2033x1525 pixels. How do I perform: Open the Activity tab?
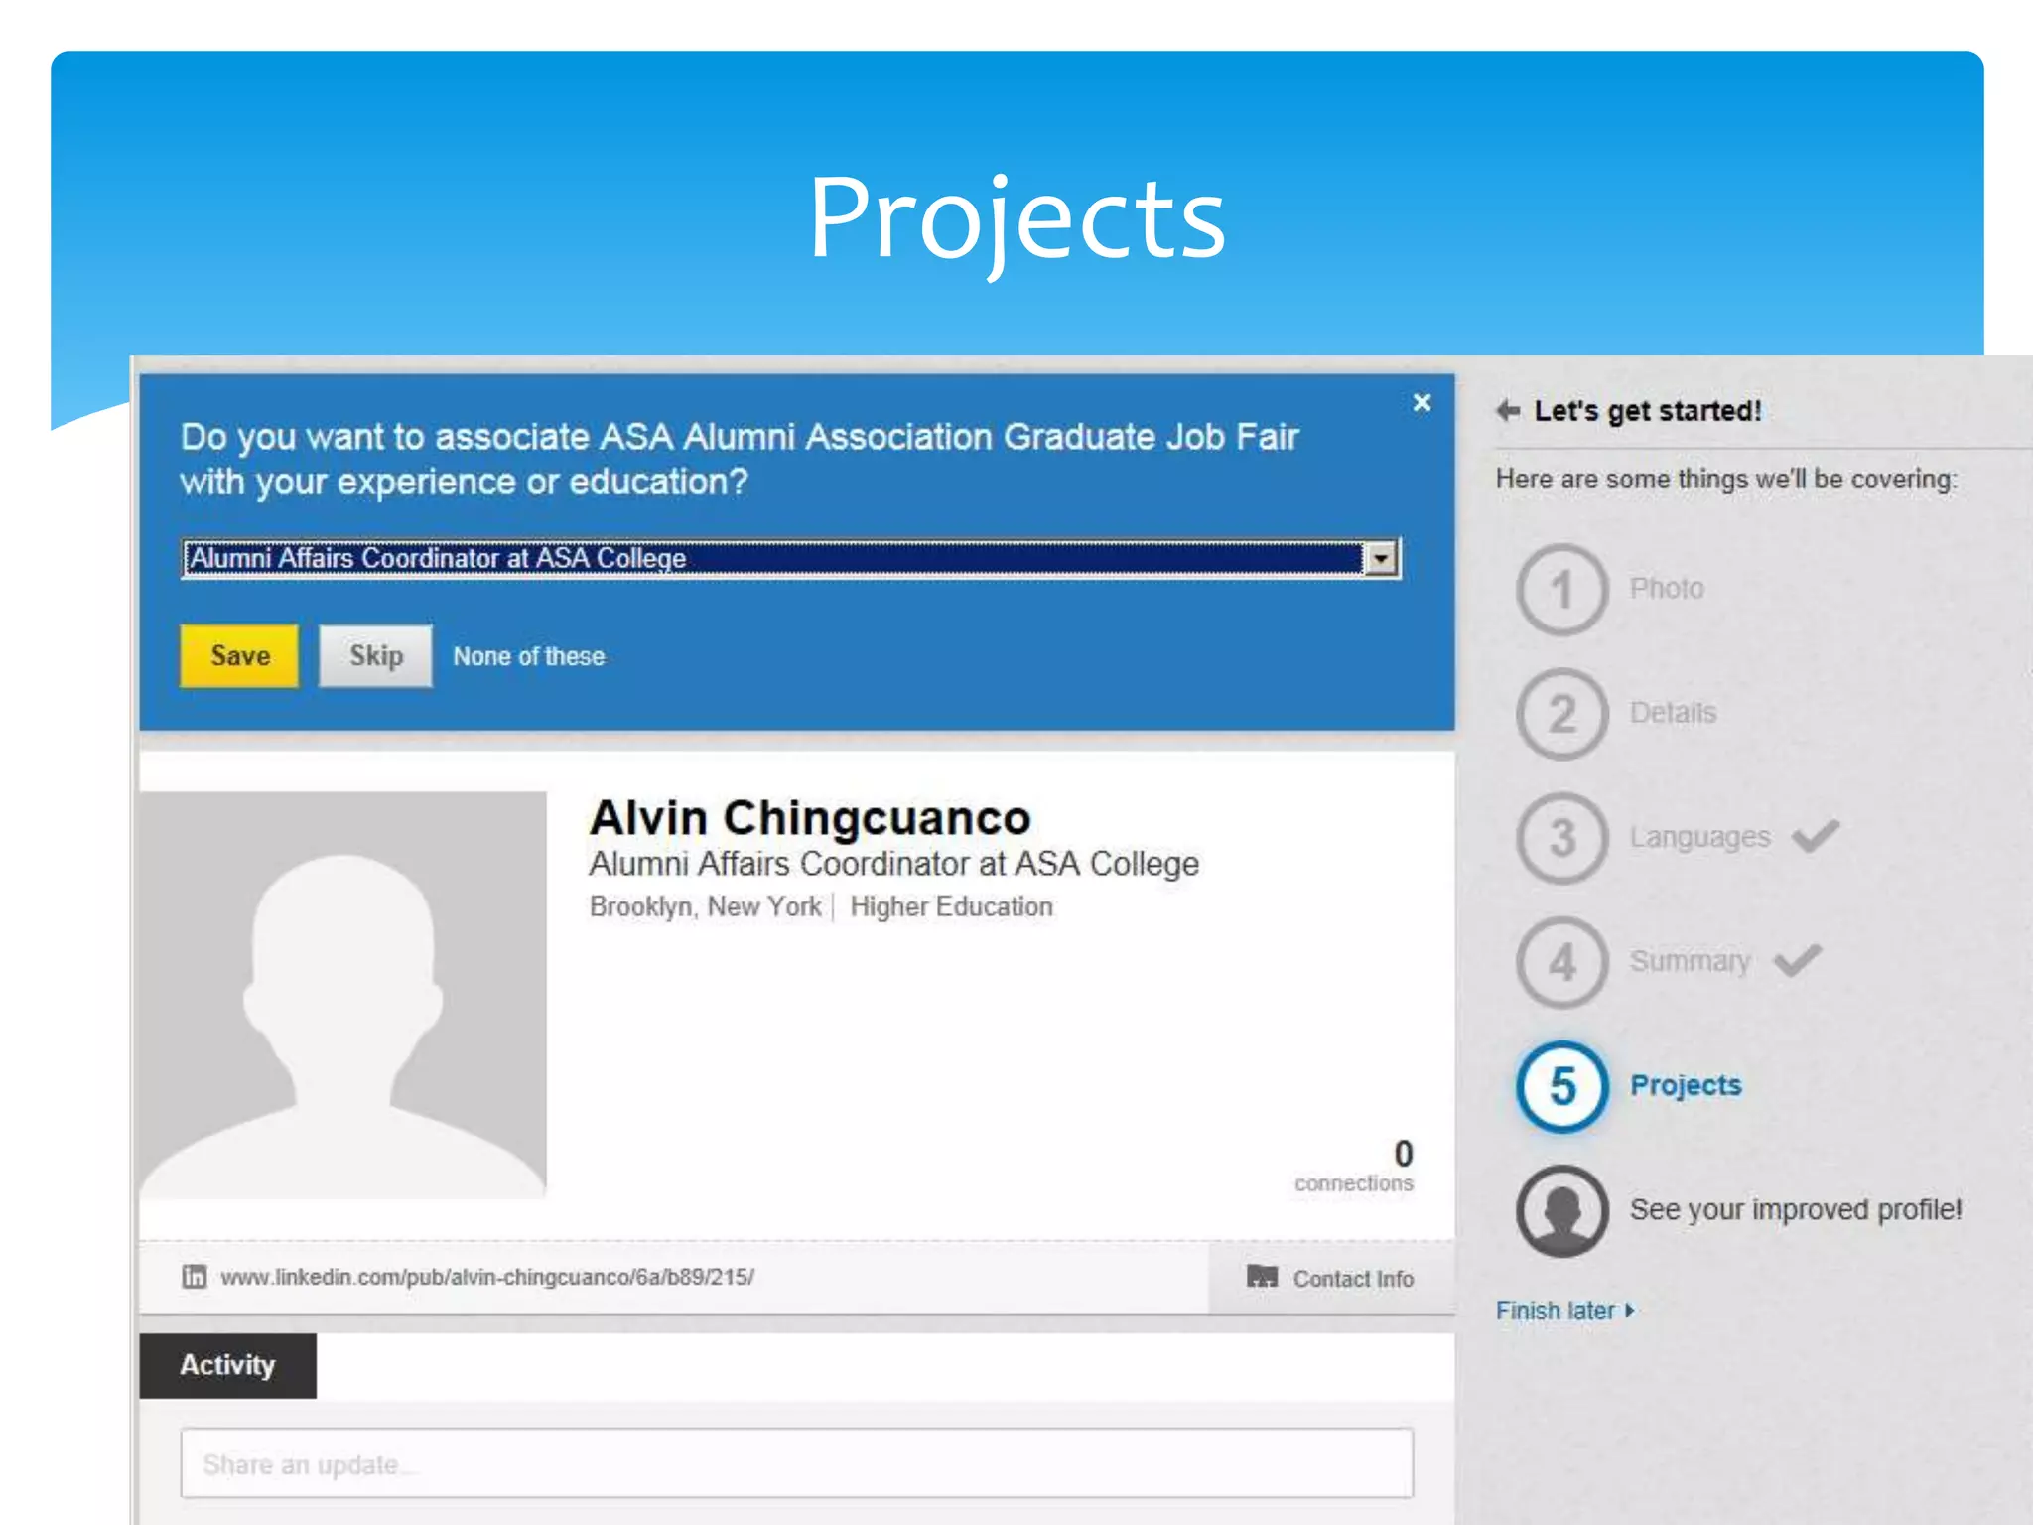[227, 1365]
